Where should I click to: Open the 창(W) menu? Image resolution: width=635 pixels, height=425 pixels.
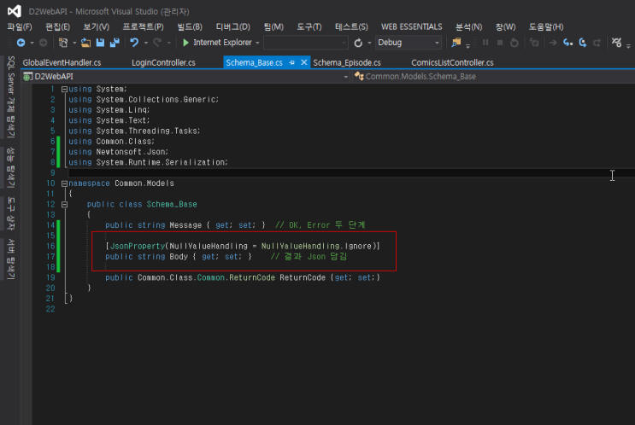point(505,27)
